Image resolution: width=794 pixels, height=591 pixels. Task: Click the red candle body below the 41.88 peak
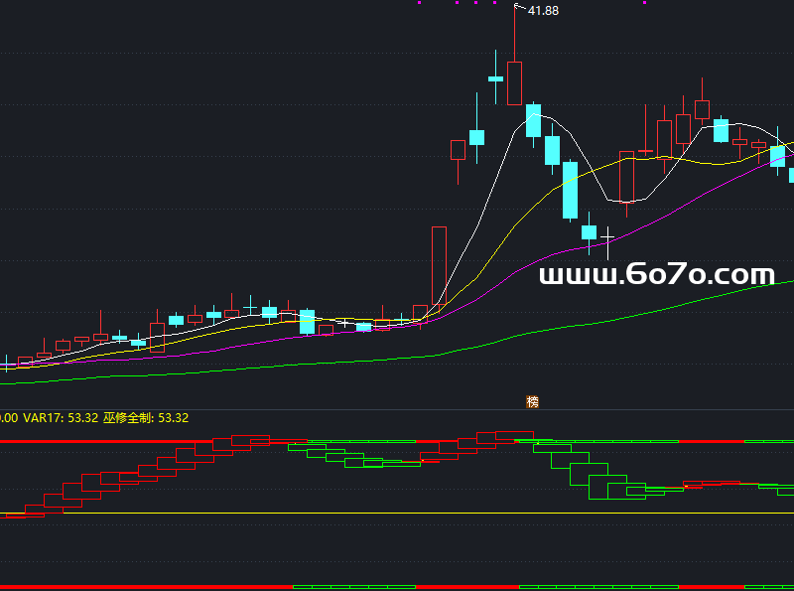514,82
